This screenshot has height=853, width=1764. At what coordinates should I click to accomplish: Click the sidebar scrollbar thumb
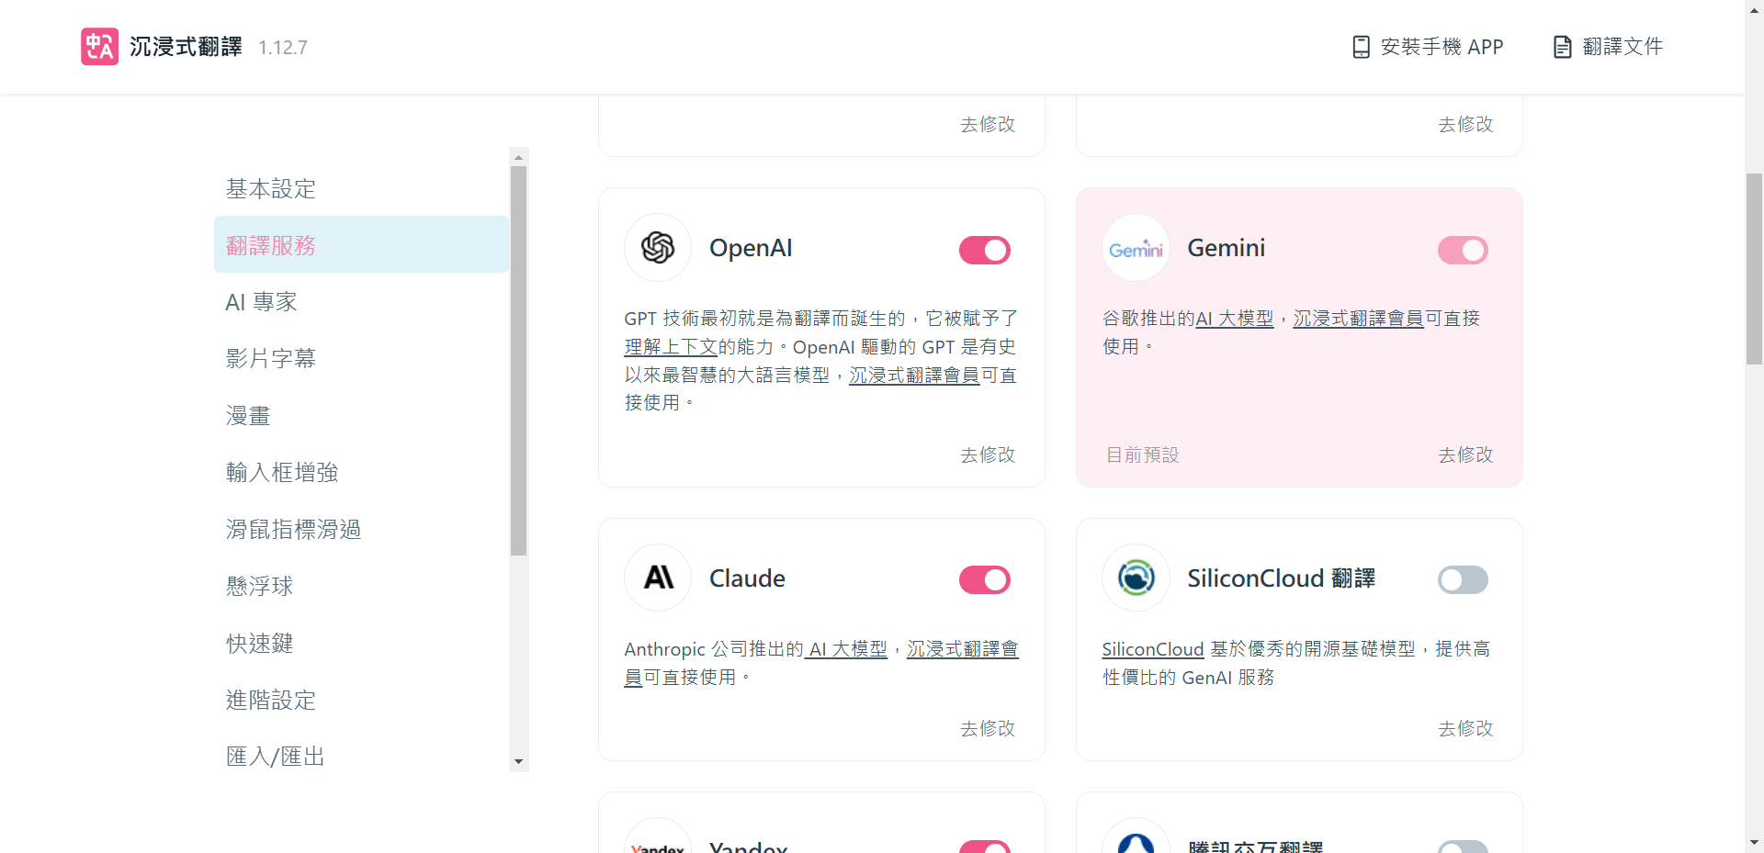pos(519,361)
